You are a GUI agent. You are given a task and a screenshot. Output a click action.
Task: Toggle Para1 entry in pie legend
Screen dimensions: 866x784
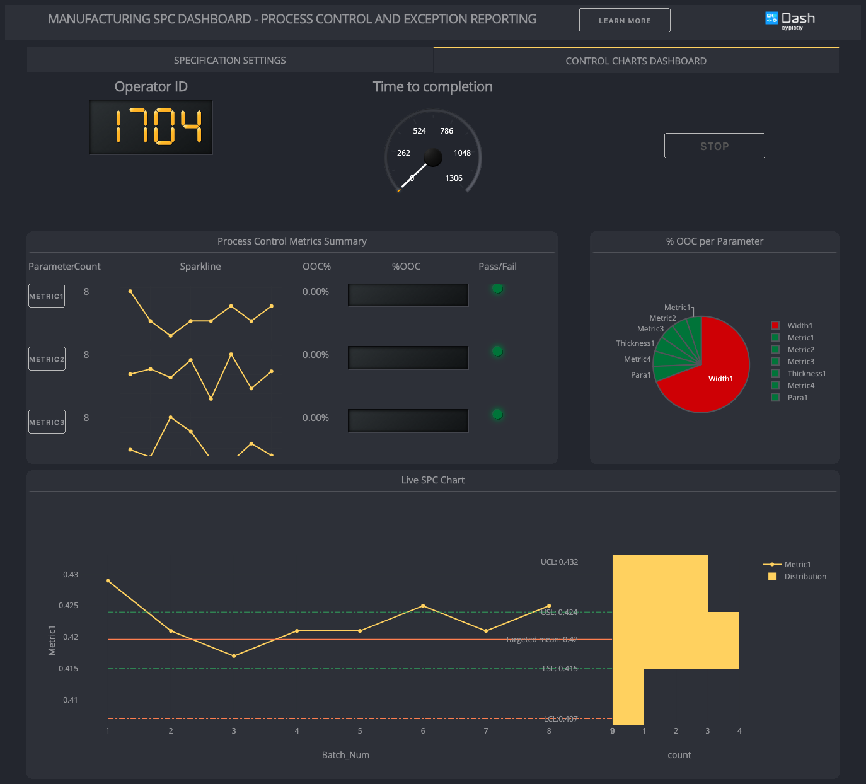tap(775, 397)
